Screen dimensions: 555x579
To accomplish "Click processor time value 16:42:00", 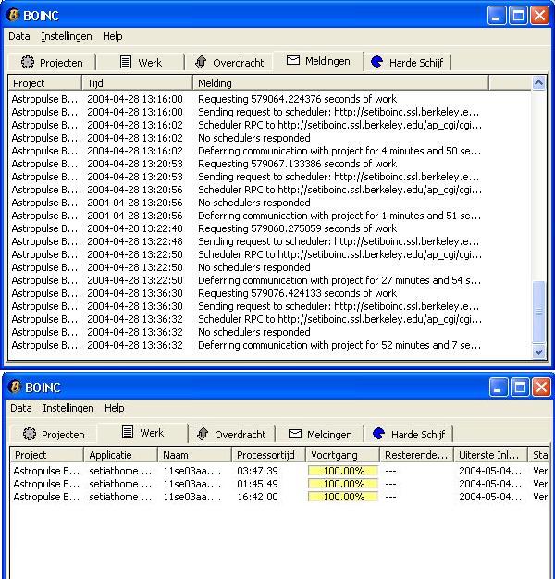I will pos(257,497).
